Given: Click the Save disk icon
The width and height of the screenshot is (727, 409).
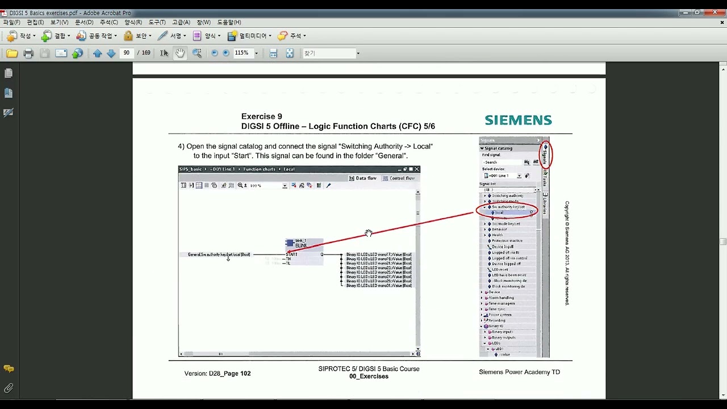Looking at the screenshot, I should (x=44, y=53).
